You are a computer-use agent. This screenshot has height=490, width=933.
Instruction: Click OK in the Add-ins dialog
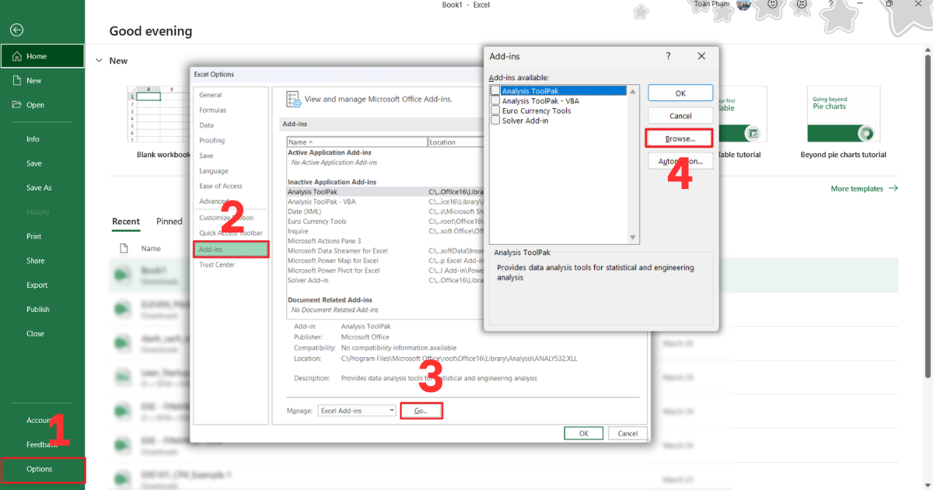680,93
